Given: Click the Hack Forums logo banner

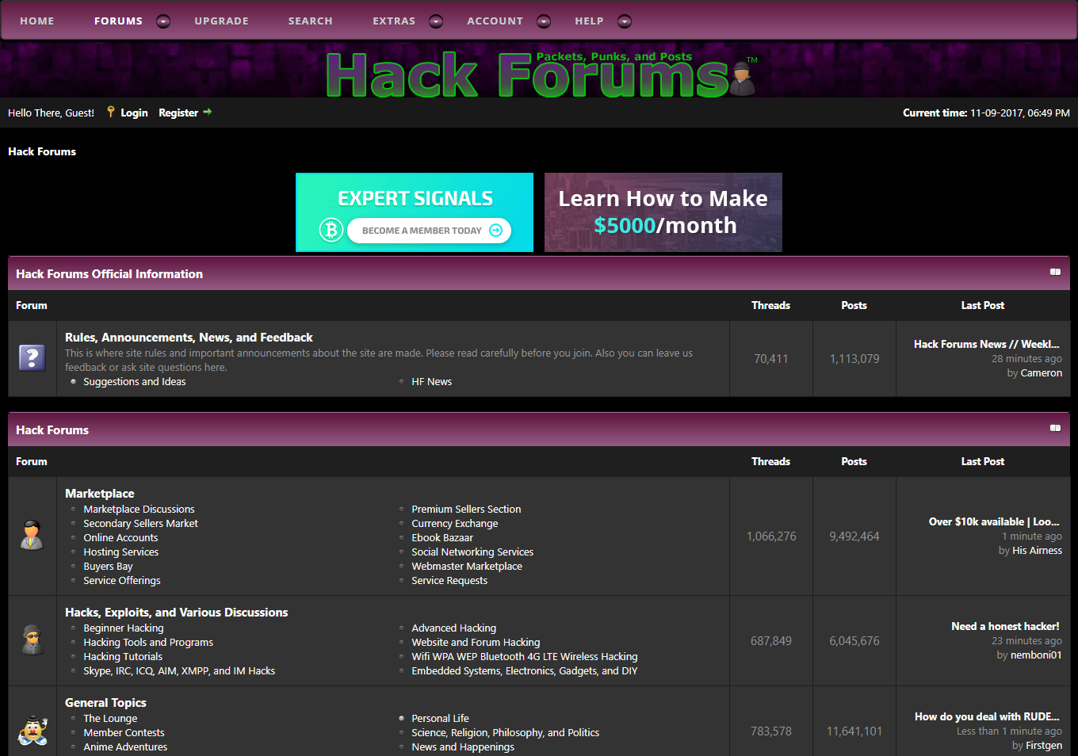Looking at the screenshot, I should tap(541, 74).
